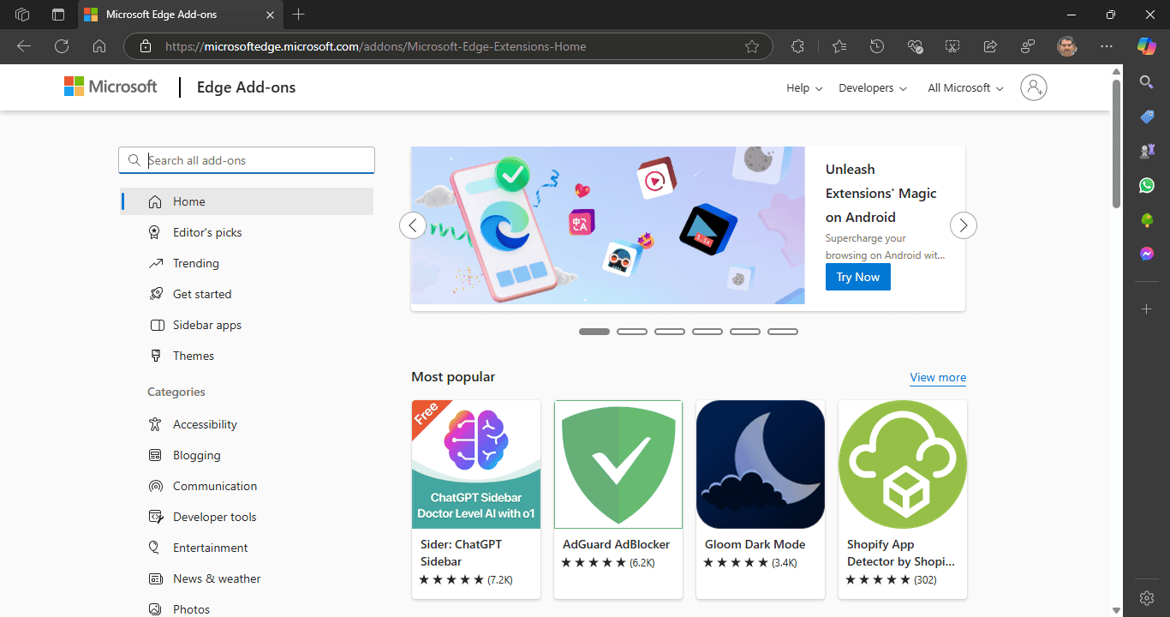The width and height of the screenshot is (1170, 617).
Task: Open AdGuard AdBlocker thumbnail
Action: (x=618, y=464)
